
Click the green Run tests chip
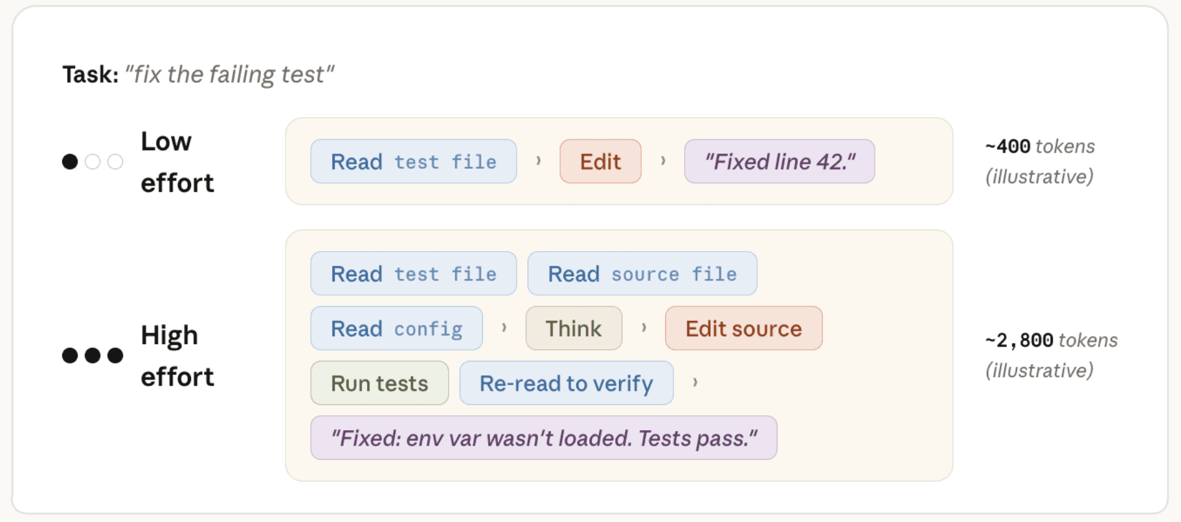(379, 383)
